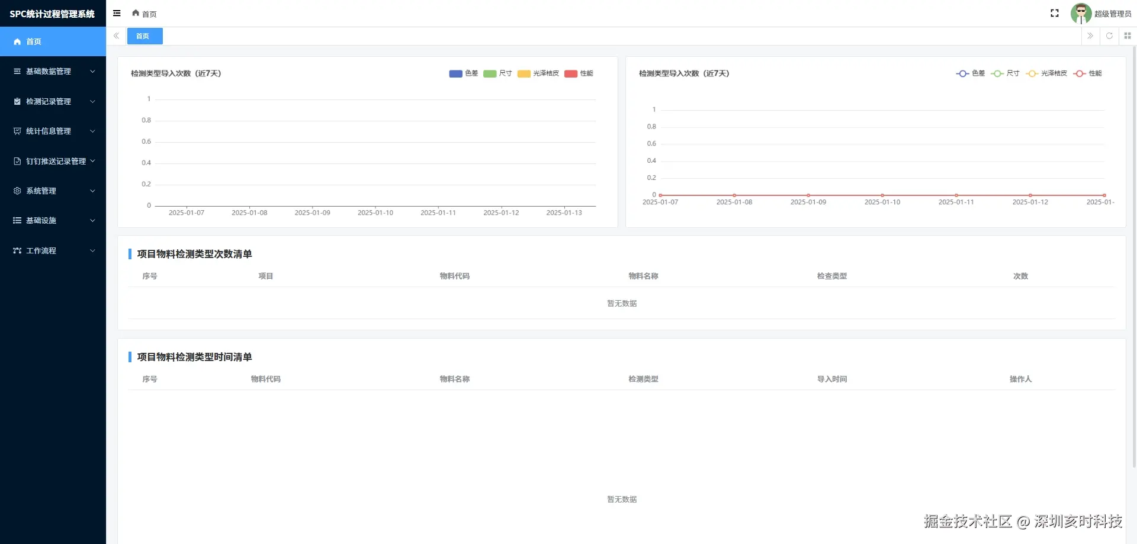Click the home icon in breadcrumb
Screen dimensions: 1137x544
[136, 13]
